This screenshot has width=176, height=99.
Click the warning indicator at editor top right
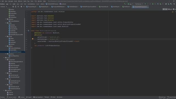click(x=173, y=12)
